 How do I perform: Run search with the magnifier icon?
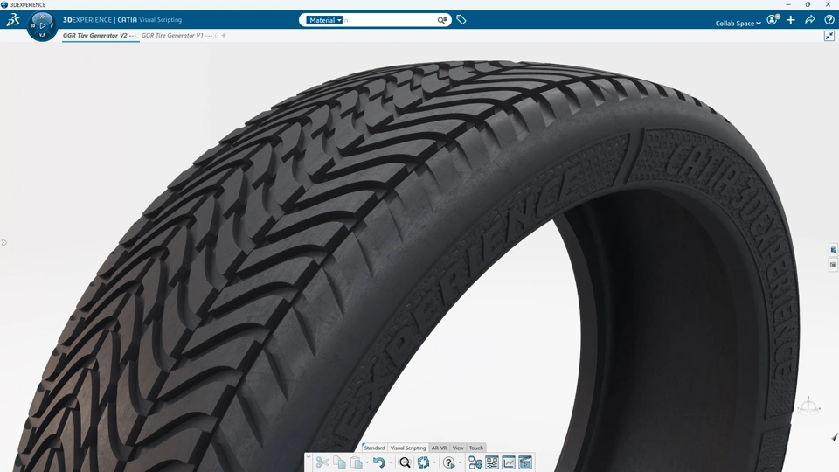coord(442,20)
